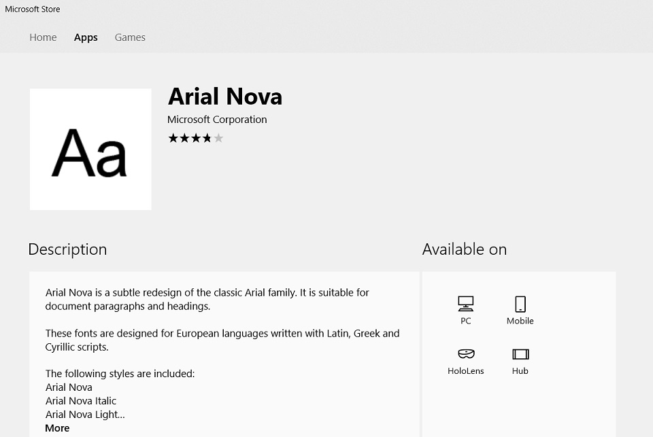Click the fourth rating star

pyautogui.click(x=207, y=138)
